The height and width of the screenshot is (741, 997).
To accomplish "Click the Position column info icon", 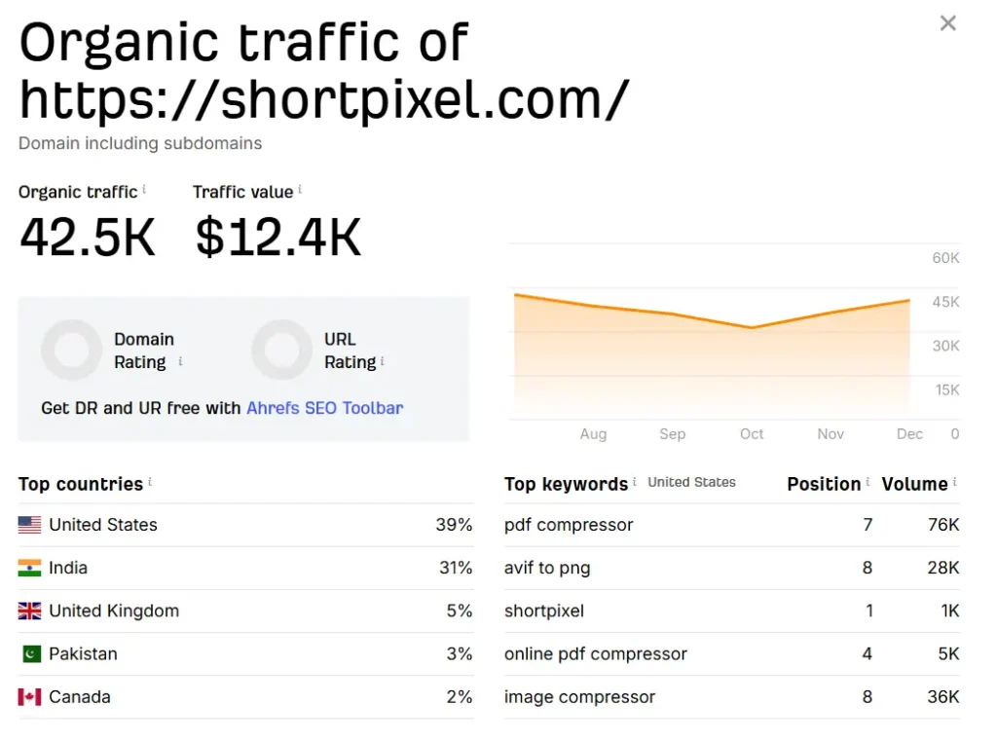I will click(x=868, y=482).
